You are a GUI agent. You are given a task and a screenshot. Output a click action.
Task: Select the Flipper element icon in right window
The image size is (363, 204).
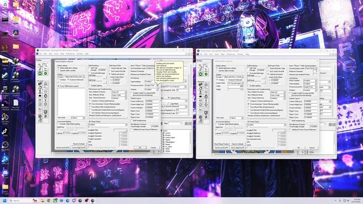point(206,88)
